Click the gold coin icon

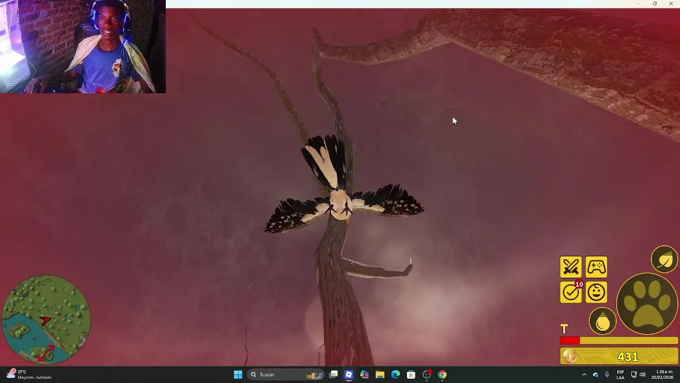point(569,357)
